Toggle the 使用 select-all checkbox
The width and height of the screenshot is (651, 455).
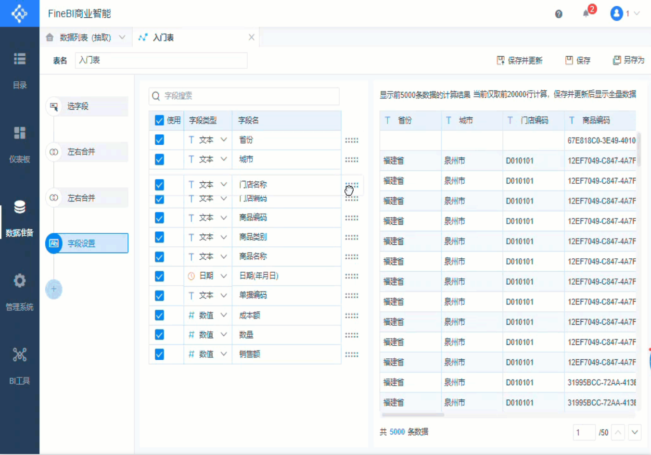(x=159, y=120)
